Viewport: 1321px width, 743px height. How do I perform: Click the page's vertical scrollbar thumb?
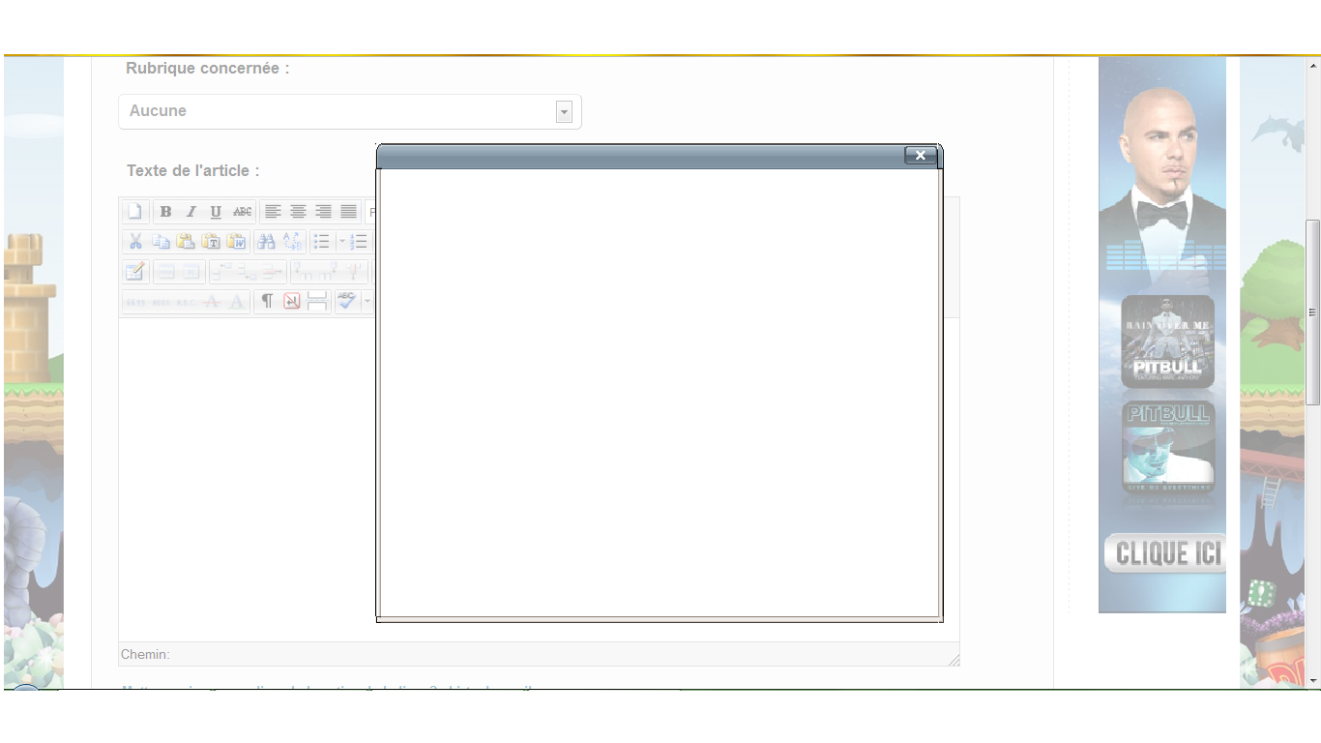click(1312, 312)
